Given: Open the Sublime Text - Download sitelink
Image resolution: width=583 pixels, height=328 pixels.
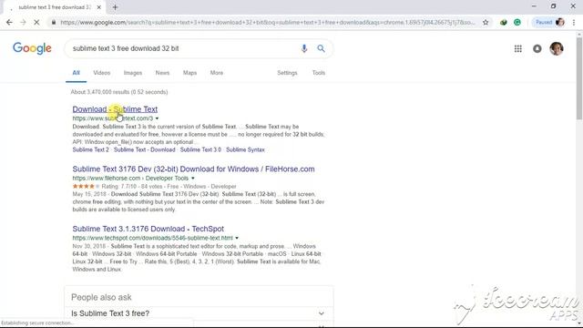Looking at the screenshot, I should coord(144,149).
